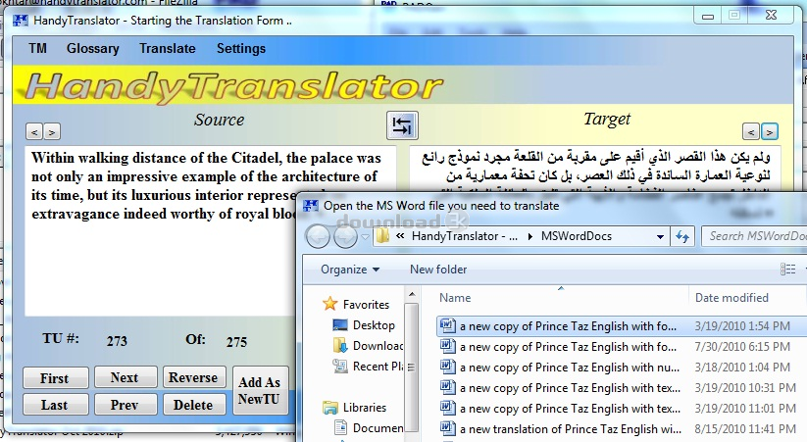This screenshot has width=807, height=442.
Task: Select Documents in navigation pane
Action: 369,428
